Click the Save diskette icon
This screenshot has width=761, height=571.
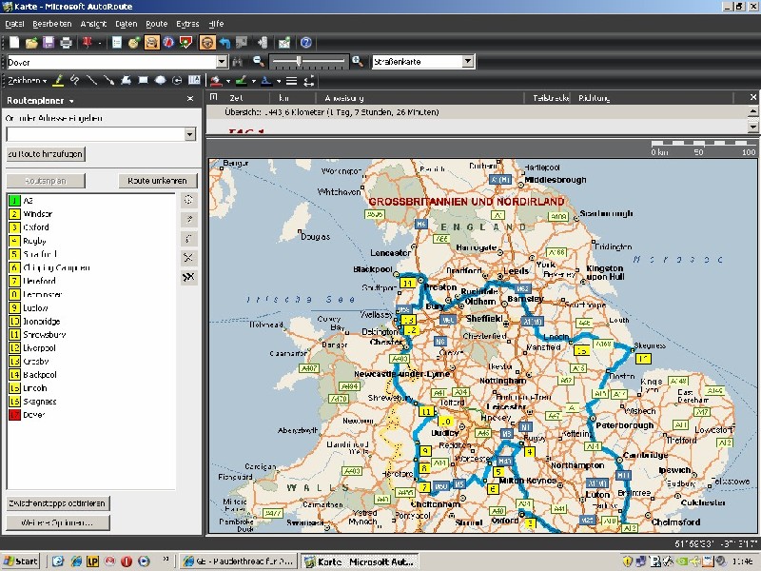point(49,43)
